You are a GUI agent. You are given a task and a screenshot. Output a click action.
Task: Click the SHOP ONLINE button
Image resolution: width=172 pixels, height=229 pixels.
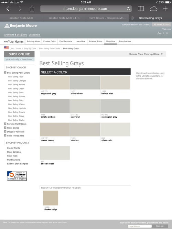tap(19, 54)
